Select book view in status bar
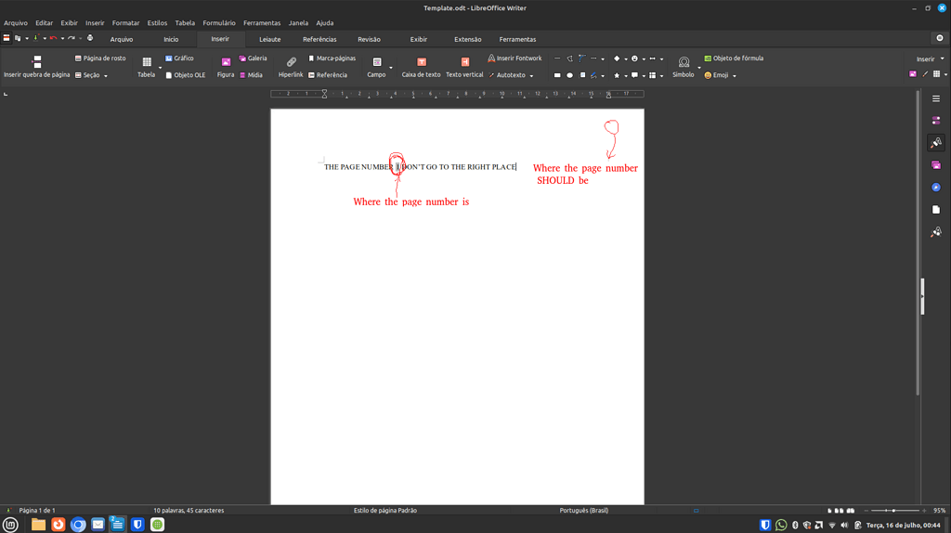The image size is (951, 533). point(851,511)
